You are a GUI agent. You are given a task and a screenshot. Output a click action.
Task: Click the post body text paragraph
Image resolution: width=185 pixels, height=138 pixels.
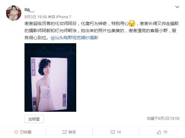tap(102, 31)
